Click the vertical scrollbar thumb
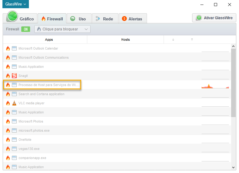The image size is (239, 173). point(233,83)
